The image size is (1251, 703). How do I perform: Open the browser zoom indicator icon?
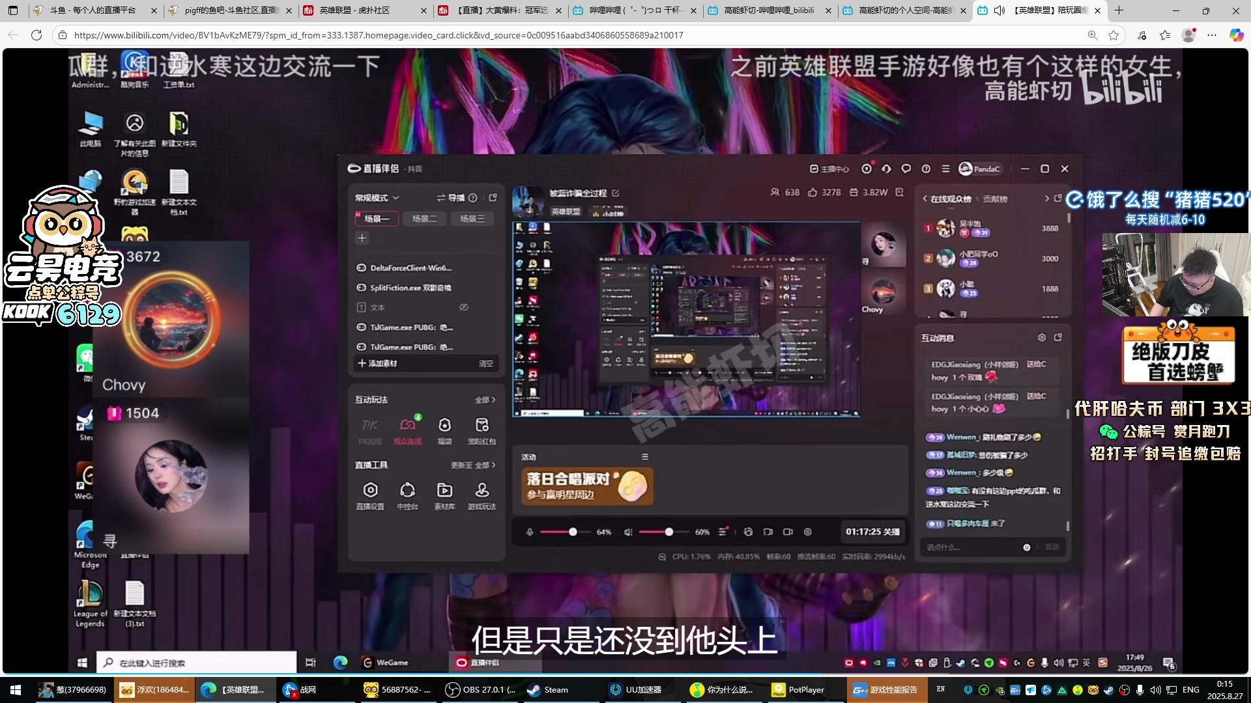pyautogui.click(x=1093, y=35)
